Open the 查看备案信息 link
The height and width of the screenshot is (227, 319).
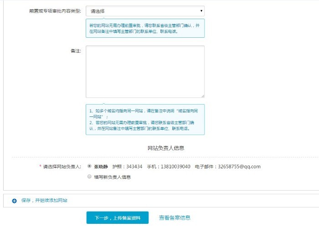[175, 218]
